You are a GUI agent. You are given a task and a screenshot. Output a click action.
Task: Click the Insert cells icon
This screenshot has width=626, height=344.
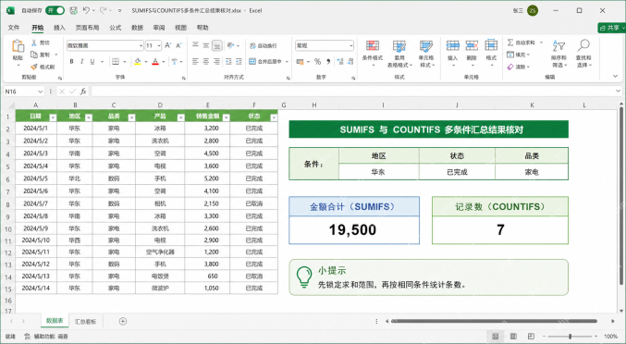point(453,45)
